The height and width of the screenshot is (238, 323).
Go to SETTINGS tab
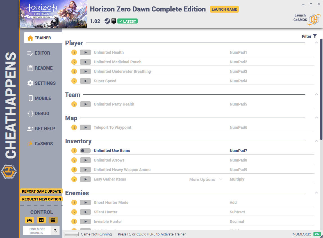(41, 83)
